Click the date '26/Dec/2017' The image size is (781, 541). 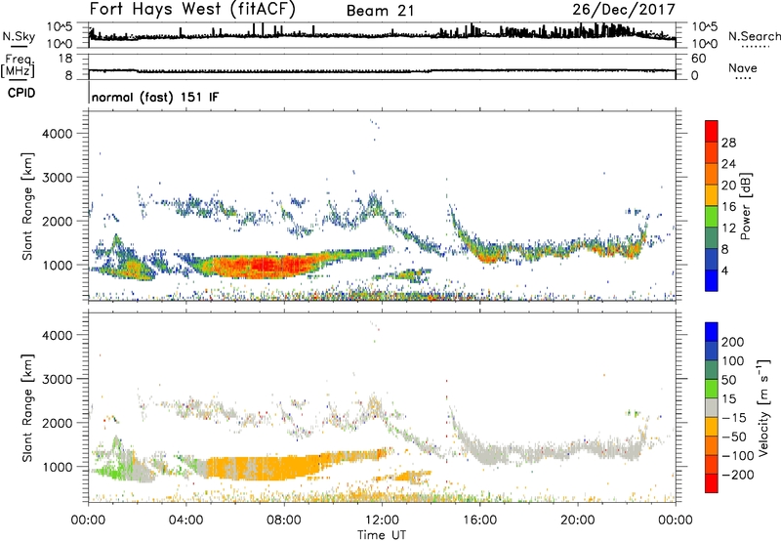coord(624,9)
